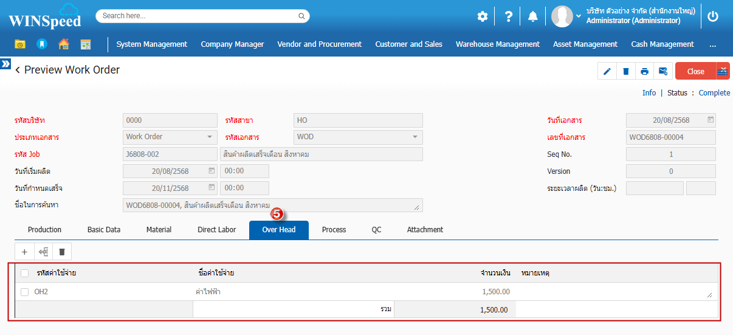Viewport: 733px width, 335px height.
Task: Delete selected overhead row in grid toolbar
Action: (62, 252)
